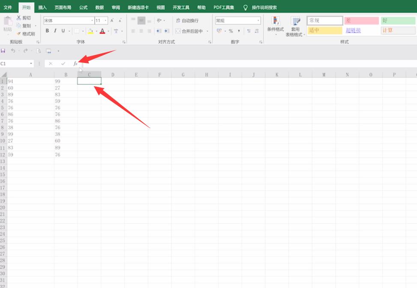Toggle Wrap Text (自动换行)

pos(187,21)
